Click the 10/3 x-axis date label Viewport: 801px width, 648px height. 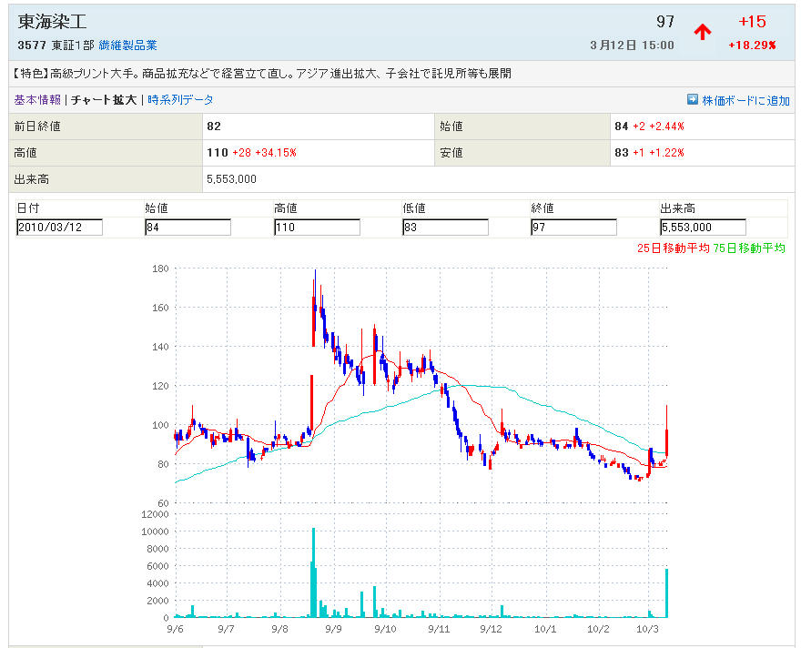[647, 629]
